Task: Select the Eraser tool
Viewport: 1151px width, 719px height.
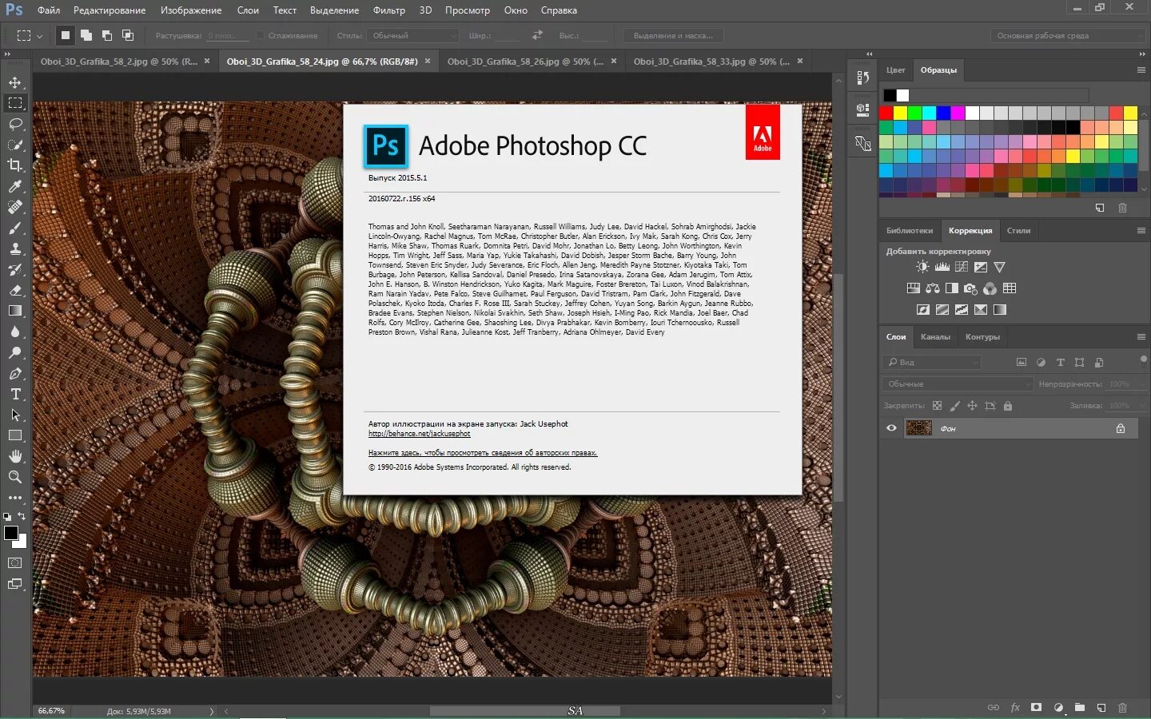Action: pyautogui.click(x=15, y=290)
